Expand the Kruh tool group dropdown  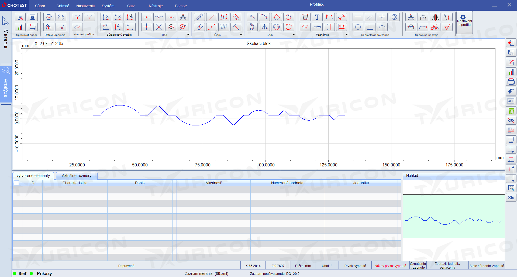[x=294, y=35]
